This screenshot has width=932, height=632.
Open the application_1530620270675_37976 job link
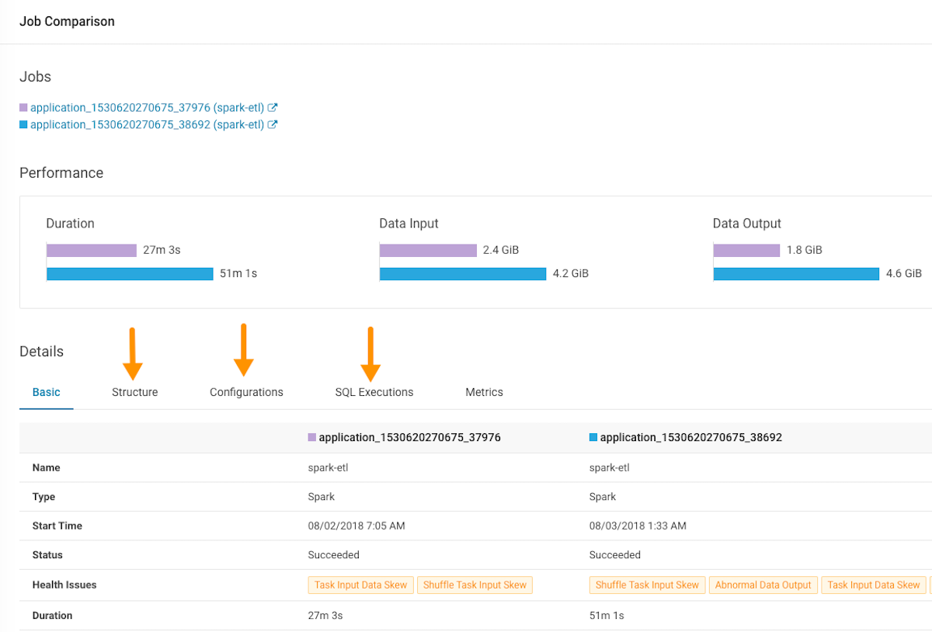pyautogui.click(x=147, y=108)
